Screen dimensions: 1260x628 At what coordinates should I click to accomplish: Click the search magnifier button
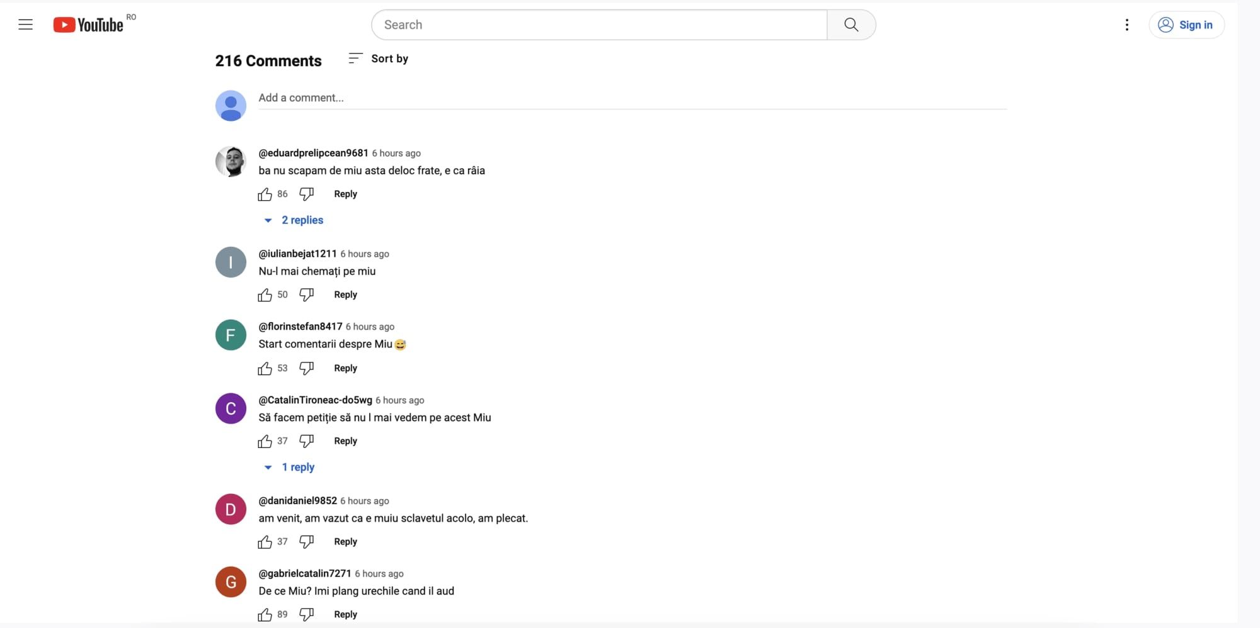coord(850,25)
